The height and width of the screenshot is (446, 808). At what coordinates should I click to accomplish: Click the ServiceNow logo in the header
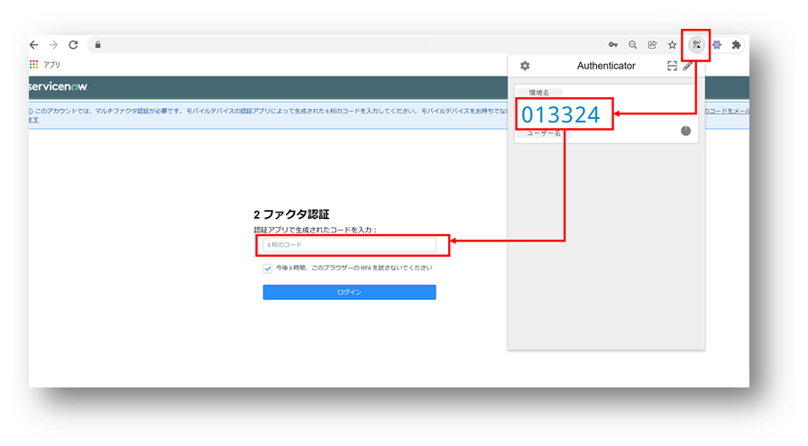(x=59, y=86)
